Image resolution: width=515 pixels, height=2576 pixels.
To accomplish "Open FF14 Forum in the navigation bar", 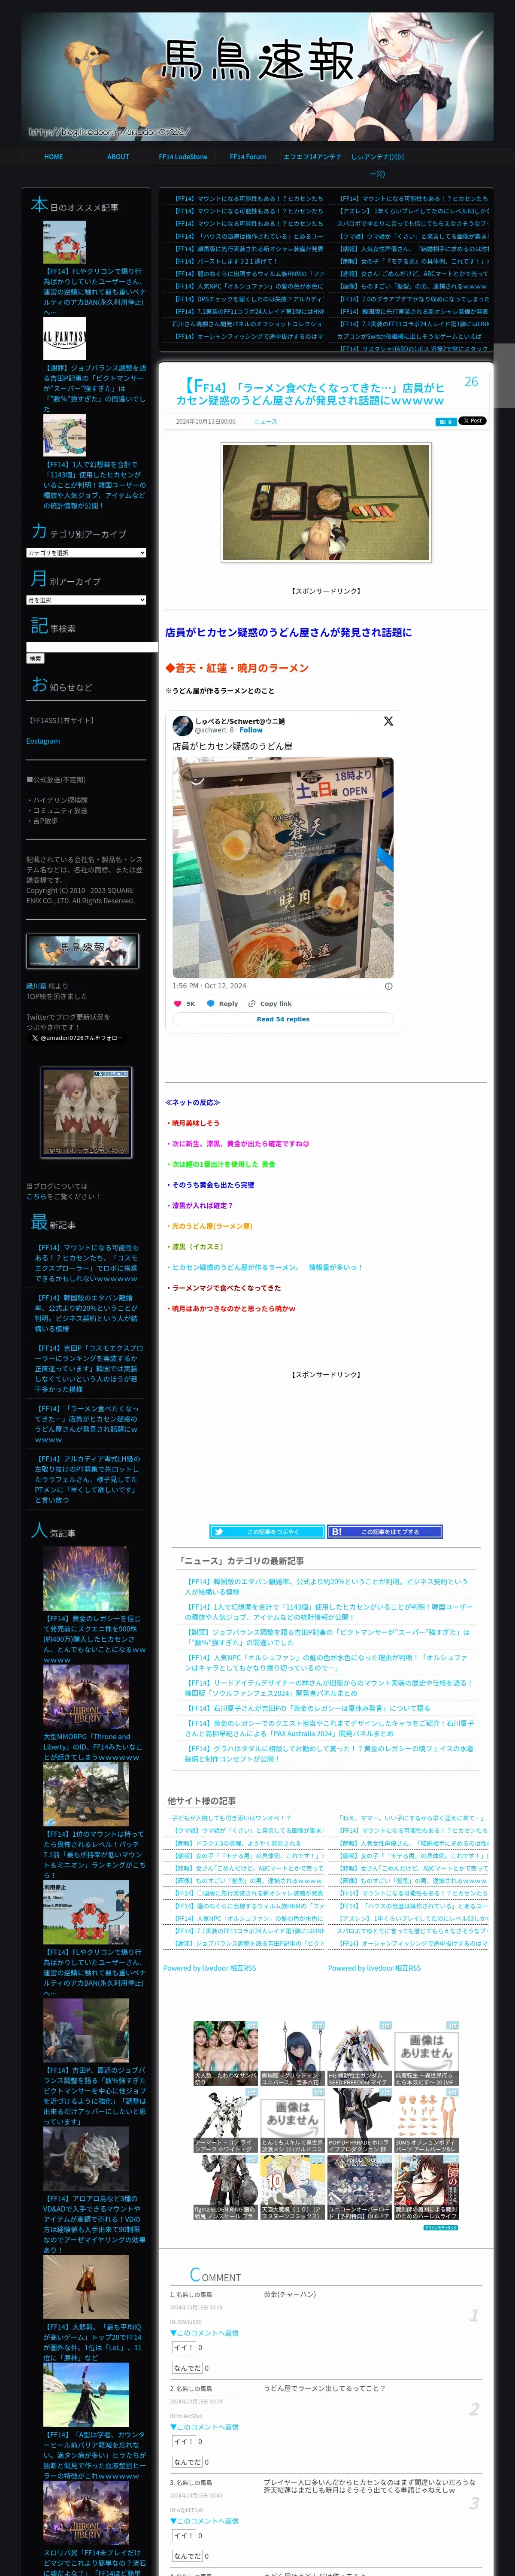I will pos(248,157).
